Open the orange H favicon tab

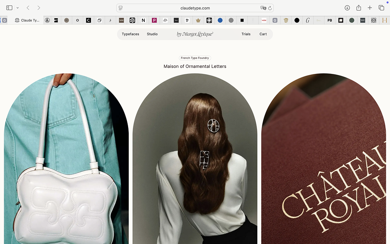385,21
